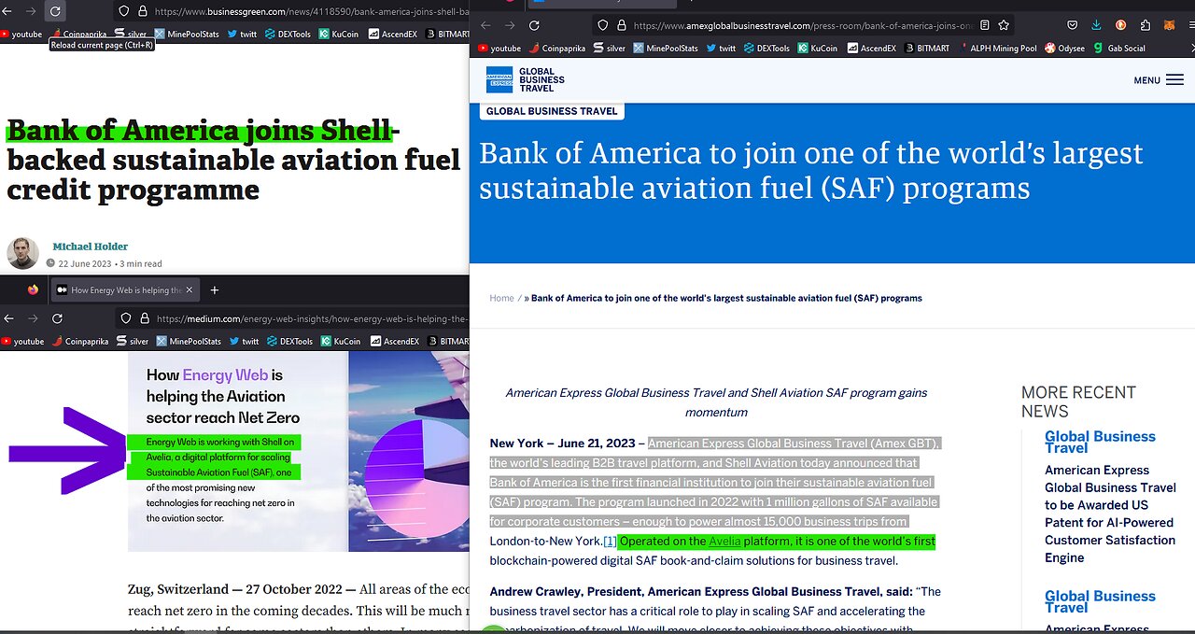Open Gab Social bookmark
The height and width of the screenshot is (634, 1195).
pos(1119,48)
